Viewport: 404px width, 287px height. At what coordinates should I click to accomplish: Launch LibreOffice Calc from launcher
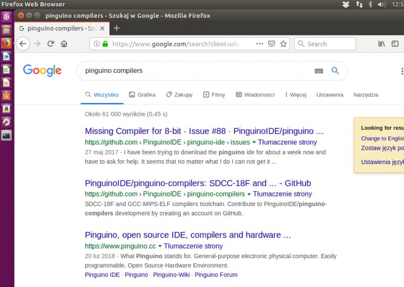(x=6, y=69)
